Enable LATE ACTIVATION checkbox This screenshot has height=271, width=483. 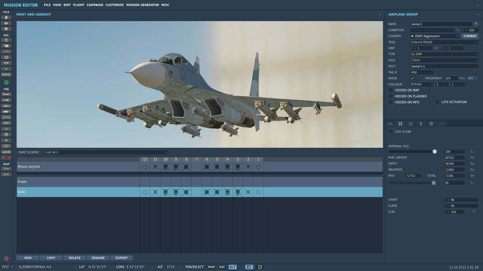437,102
